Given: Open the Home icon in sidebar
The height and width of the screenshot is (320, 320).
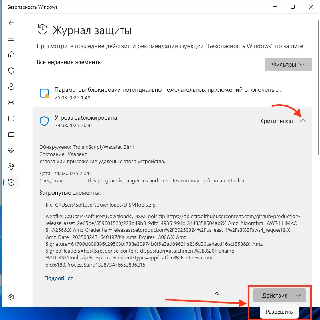Looking at the screenshot, I should [x=11, y=55].
